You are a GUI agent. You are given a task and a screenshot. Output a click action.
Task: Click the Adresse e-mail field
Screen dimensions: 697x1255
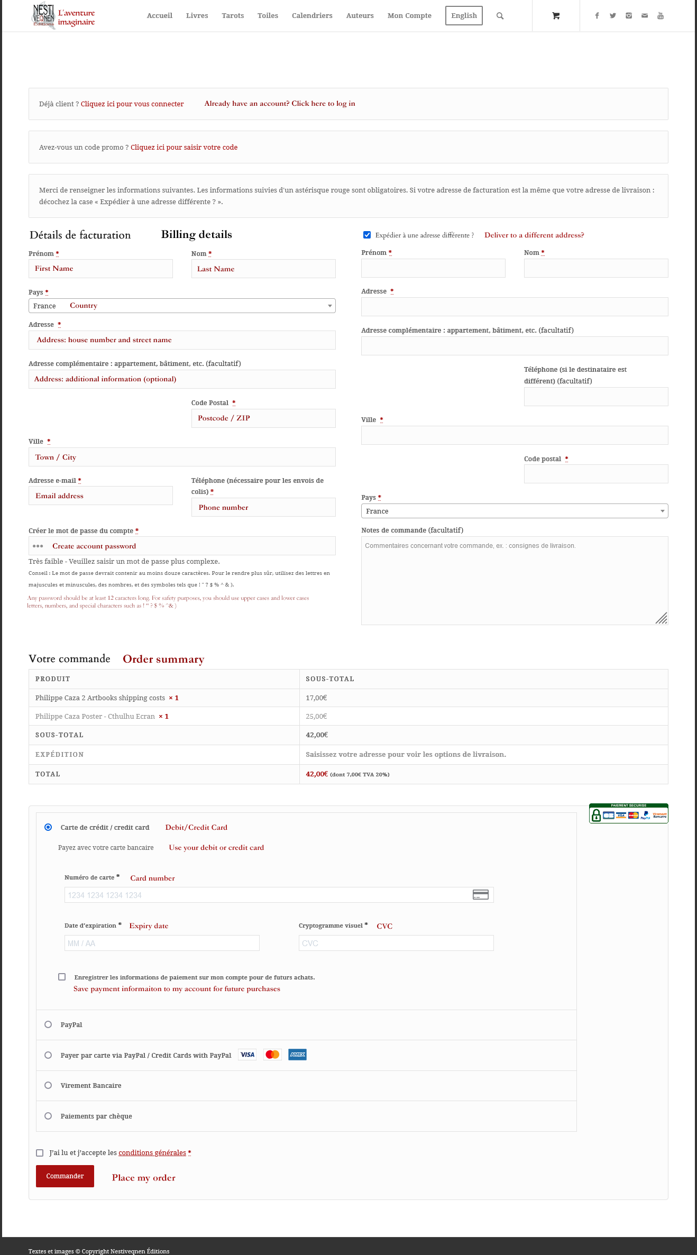(100, 496)
